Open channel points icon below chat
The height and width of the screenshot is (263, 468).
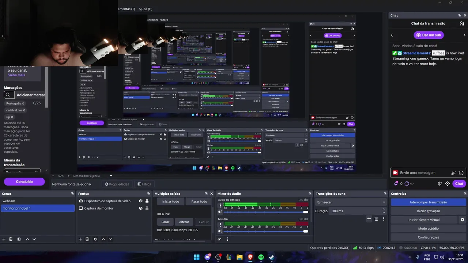[396, 184]
